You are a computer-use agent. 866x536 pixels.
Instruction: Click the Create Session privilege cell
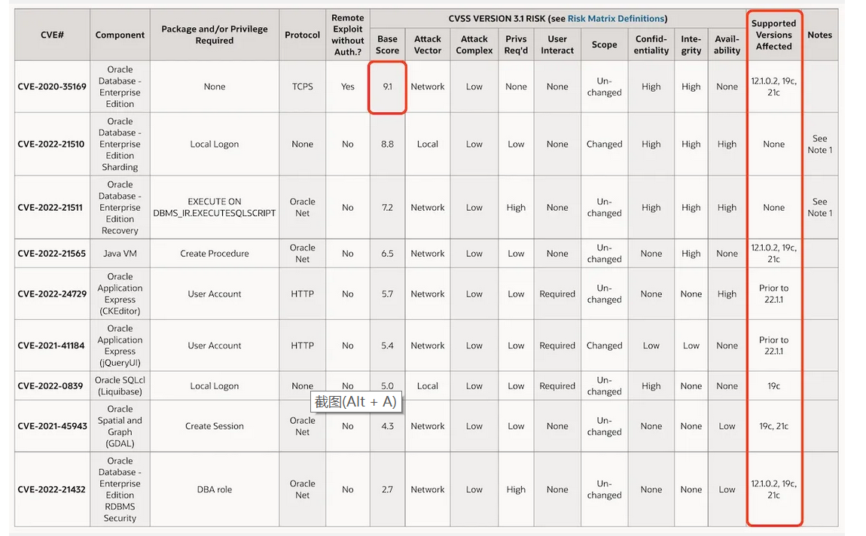[215, 426]
